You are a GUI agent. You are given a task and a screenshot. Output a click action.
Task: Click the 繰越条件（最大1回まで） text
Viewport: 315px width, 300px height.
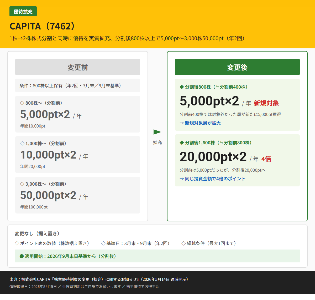point(211,243)
